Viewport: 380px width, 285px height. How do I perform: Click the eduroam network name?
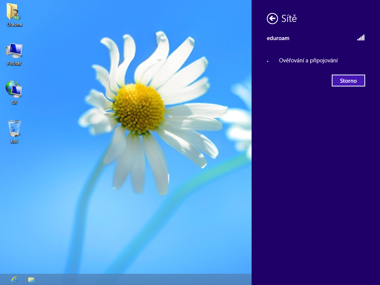pyautogui.click(x=278, y=38)
